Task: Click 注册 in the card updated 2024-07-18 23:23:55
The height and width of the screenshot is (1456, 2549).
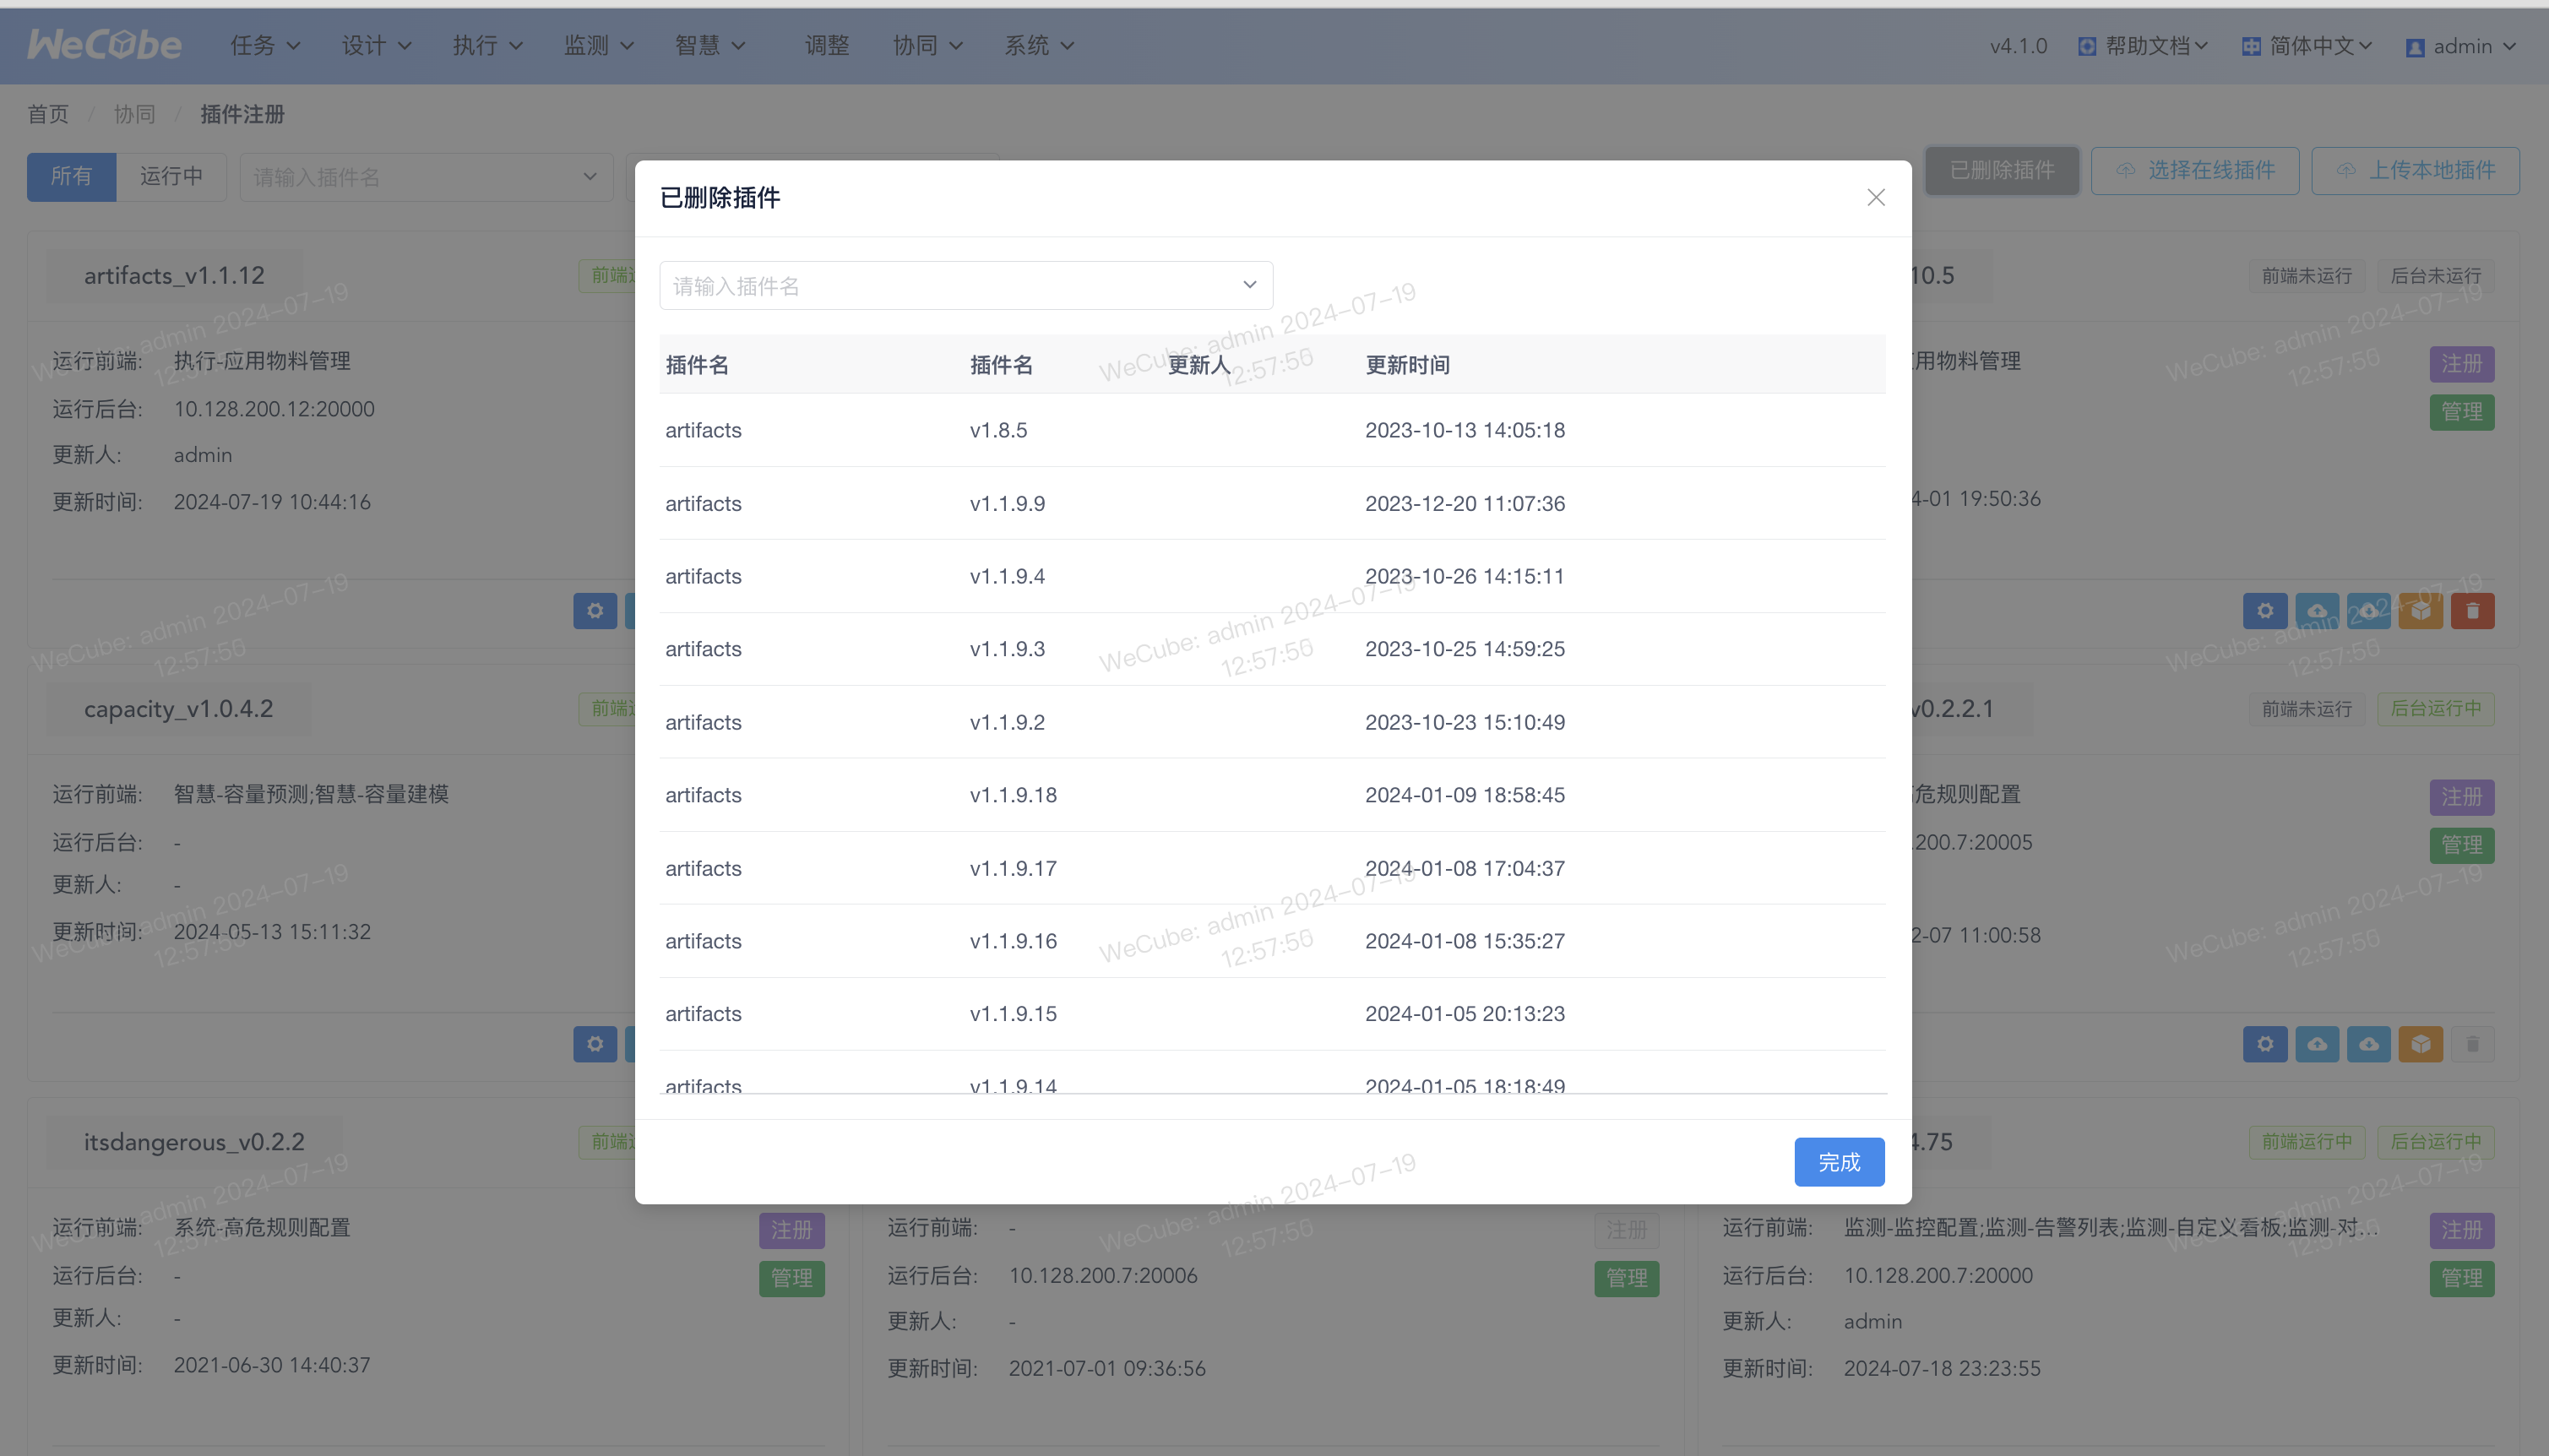Action: click(2462, 1230)
